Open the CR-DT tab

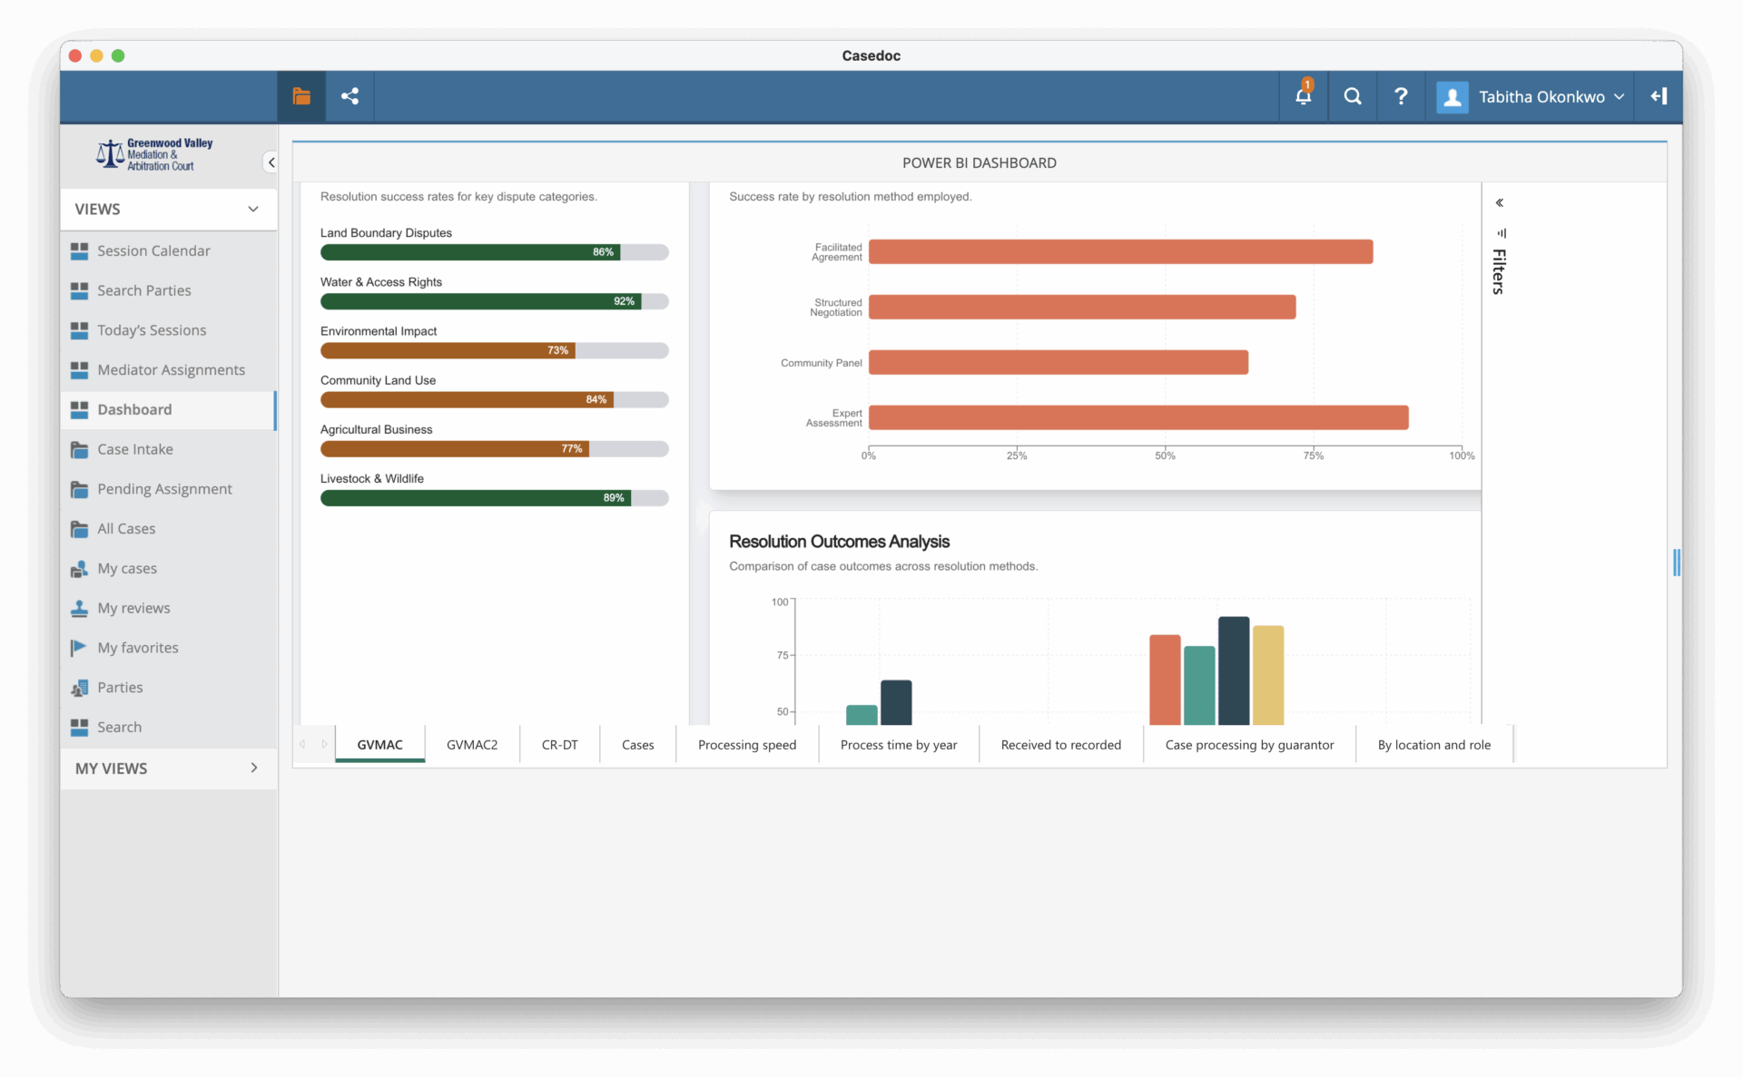tap(559, 744)
